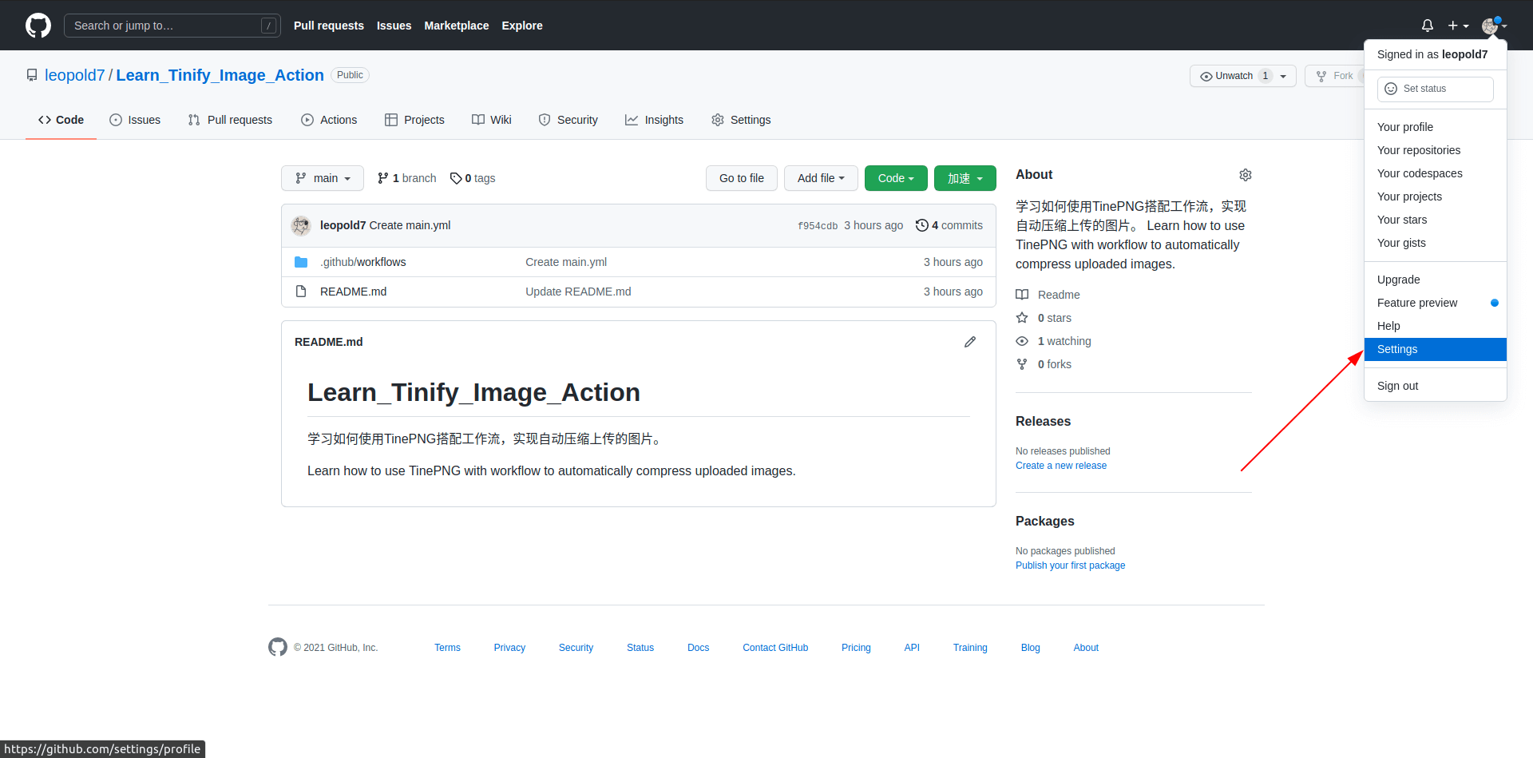Click the commit history clock icon
Viewport: 1533px width, 758px height.
coord(921,225)
